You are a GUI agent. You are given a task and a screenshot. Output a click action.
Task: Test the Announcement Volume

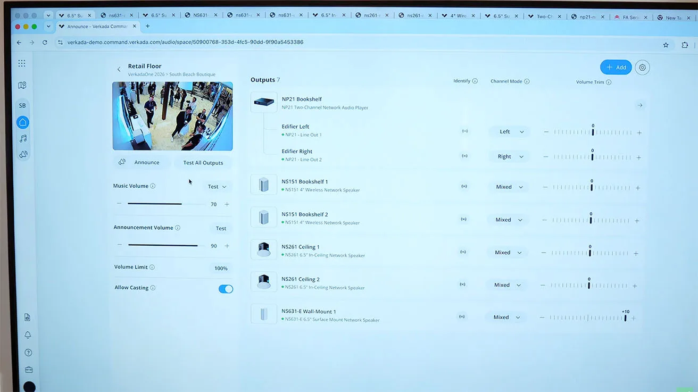pos(221,228)
